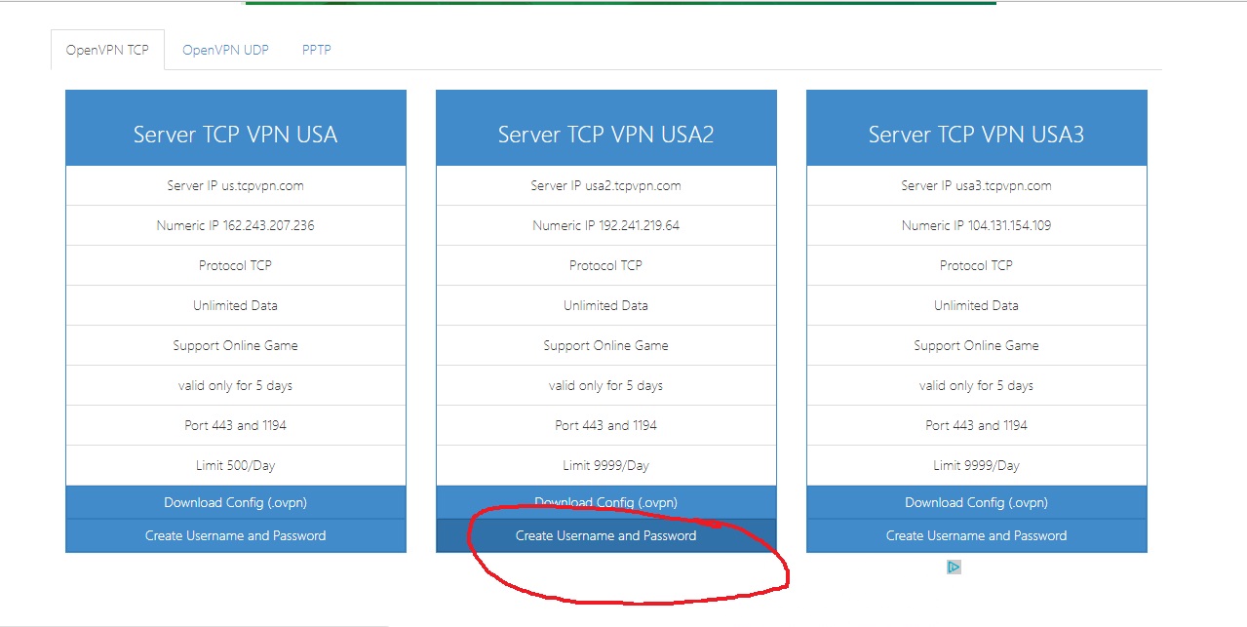Click the Unlimited Data row on USA card
The height and width of the screenshot is (627, 1247).
pos(235,305)
